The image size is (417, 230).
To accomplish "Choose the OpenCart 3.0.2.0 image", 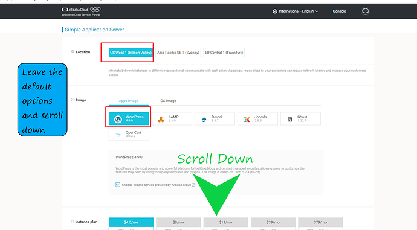I will 129,135.
